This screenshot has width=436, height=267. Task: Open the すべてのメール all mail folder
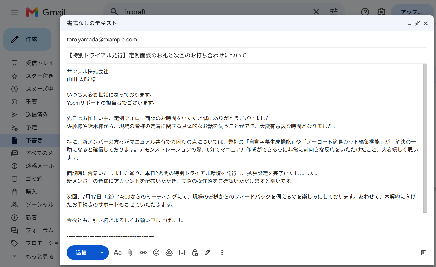point(30,153)
